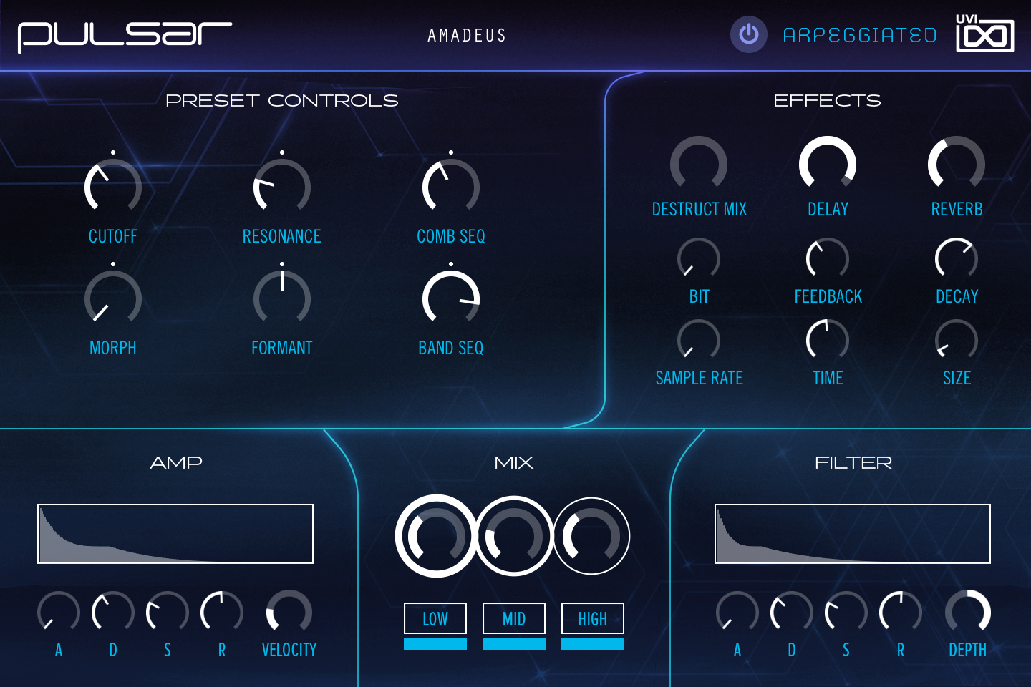The width and height of the screenshot is (1031, 687).
Task: Click the delay TIME knob
Action: 828,340
